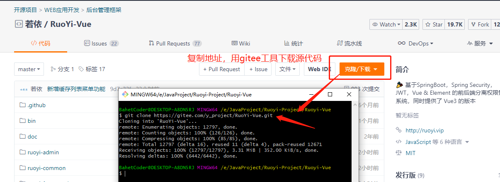Click the 后台管理框架 breadcrumb link
The height and width of the screenshot is (182, 500).
click(x=104, y=10)
